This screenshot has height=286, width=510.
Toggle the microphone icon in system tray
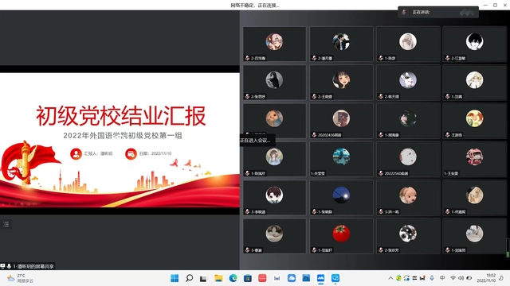432,278
